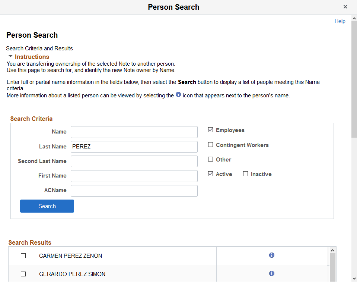This screenshot has height=282, width=357.
Task: Click the Name input field
Action: click(134, 132)
